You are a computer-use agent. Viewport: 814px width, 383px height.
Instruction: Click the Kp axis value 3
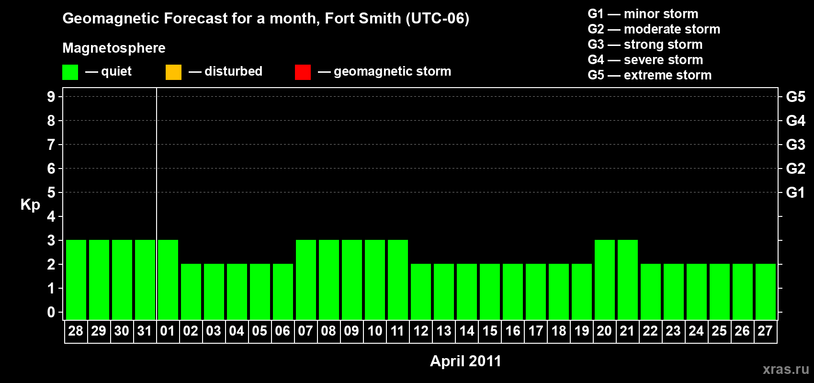coord(51,240)
